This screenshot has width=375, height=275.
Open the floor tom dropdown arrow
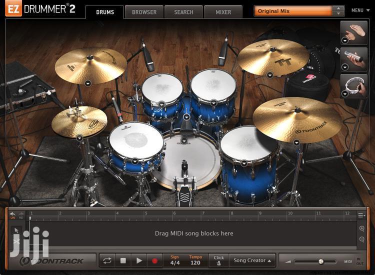point(243,163)
